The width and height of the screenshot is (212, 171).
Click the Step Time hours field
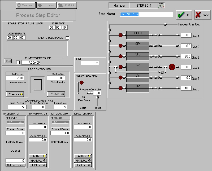(x=52, y=28)
